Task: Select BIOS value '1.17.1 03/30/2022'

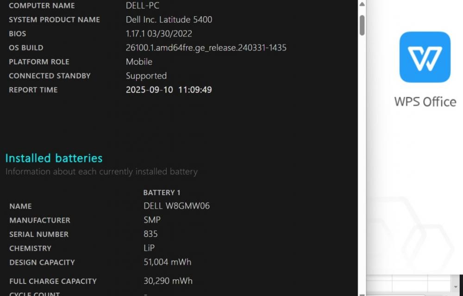Action: coord(159,34)
